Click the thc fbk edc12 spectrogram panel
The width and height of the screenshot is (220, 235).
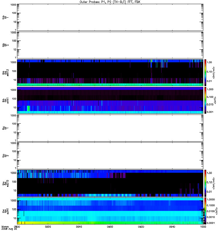[x=110, y=183]
